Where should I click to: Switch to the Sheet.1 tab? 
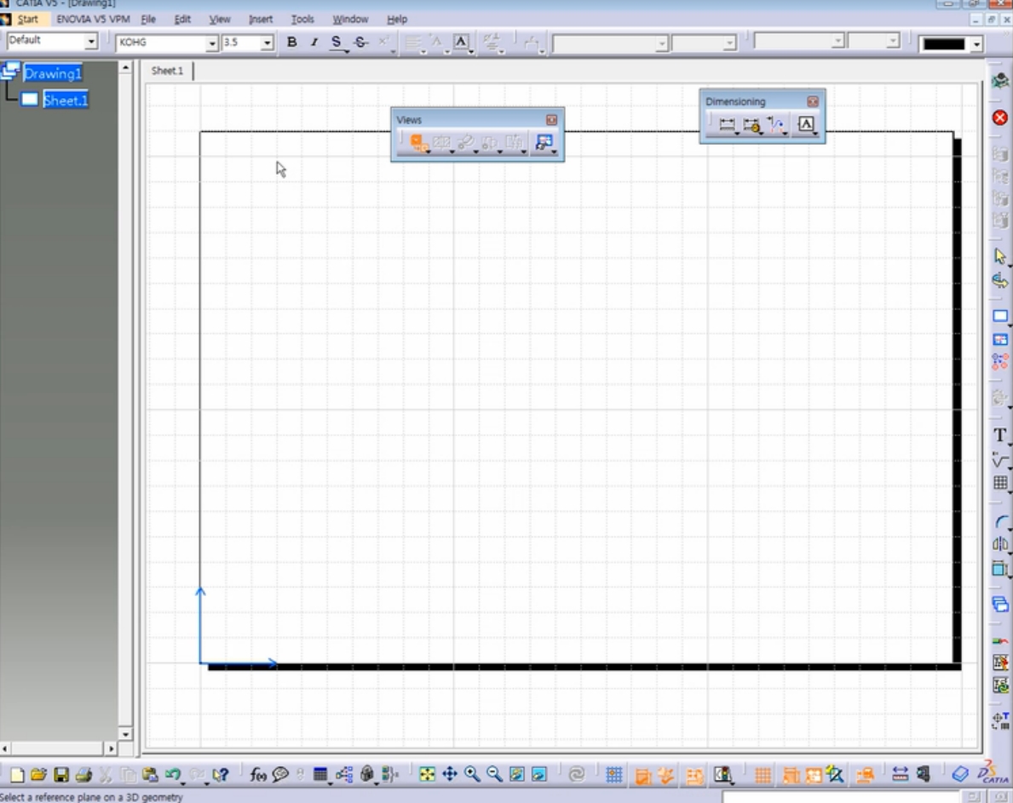click(x=165, y=72)
